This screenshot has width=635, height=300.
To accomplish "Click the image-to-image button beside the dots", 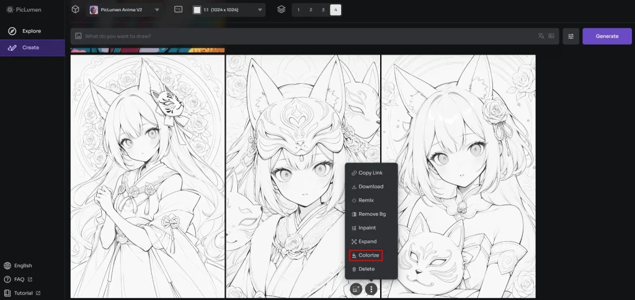I will pos(355,289).
